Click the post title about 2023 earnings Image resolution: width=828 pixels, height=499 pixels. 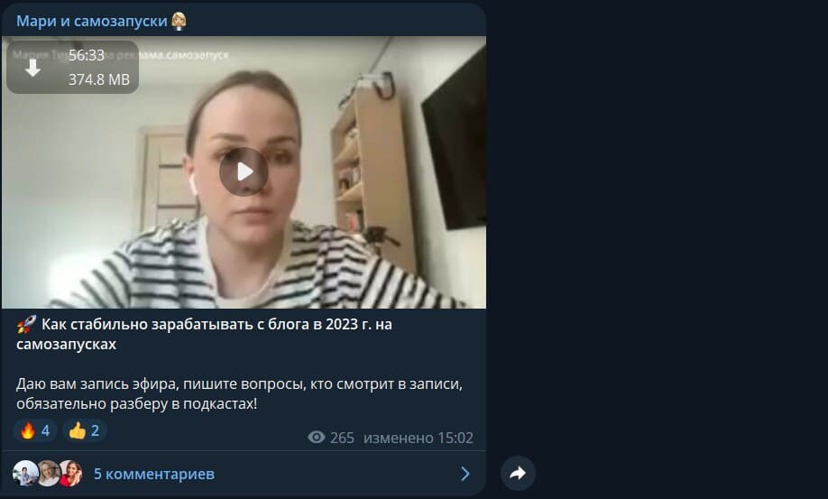(x=205, y=334)
